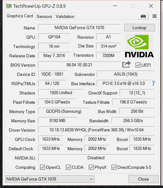The width and height of the screenshot is (163, 188).
Task: Open the hamburger menu icon
Action: point(155,16)
